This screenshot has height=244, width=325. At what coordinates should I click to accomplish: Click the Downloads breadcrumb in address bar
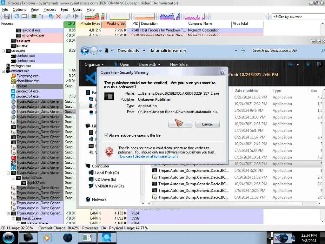[x=128, y=51]
